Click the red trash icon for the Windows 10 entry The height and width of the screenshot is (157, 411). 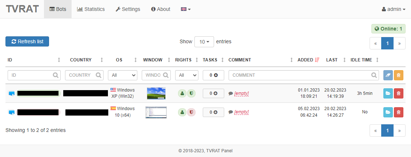pyautogui.click(x=399, y=112)
